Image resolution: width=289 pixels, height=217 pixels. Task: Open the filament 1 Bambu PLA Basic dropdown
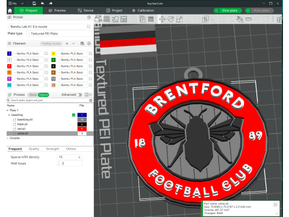(28, 54)
